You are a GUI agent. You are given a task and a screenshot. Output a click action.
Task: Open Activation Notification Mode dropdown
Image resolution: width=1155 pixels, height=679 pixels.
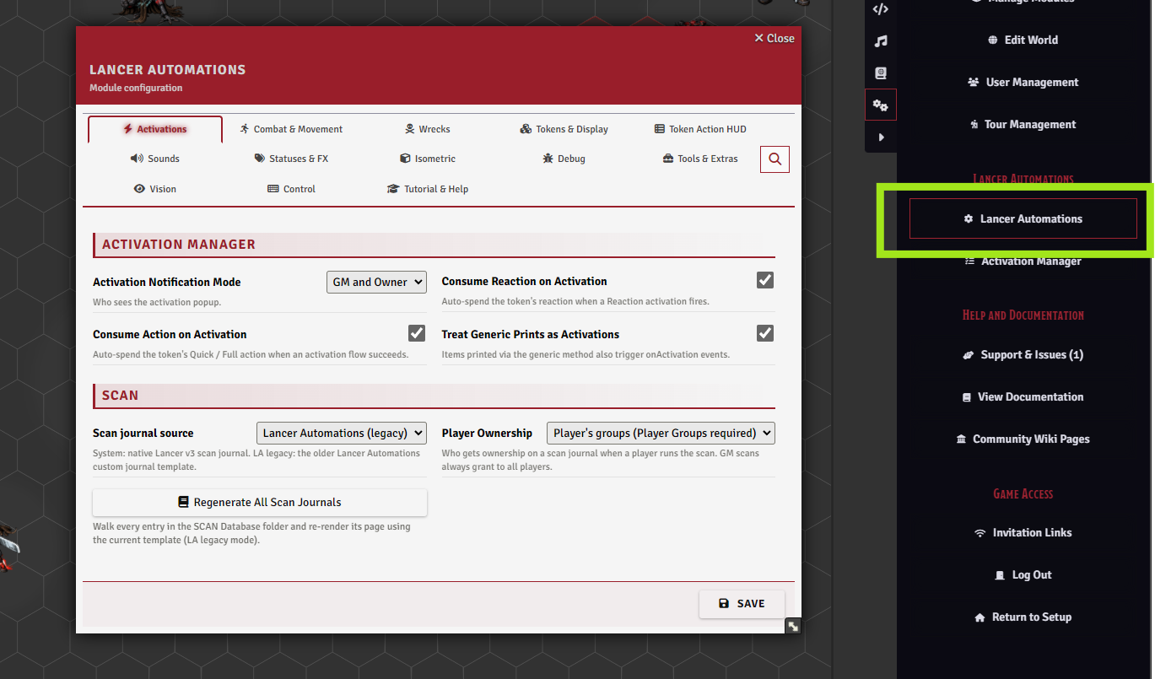[376, 282]
